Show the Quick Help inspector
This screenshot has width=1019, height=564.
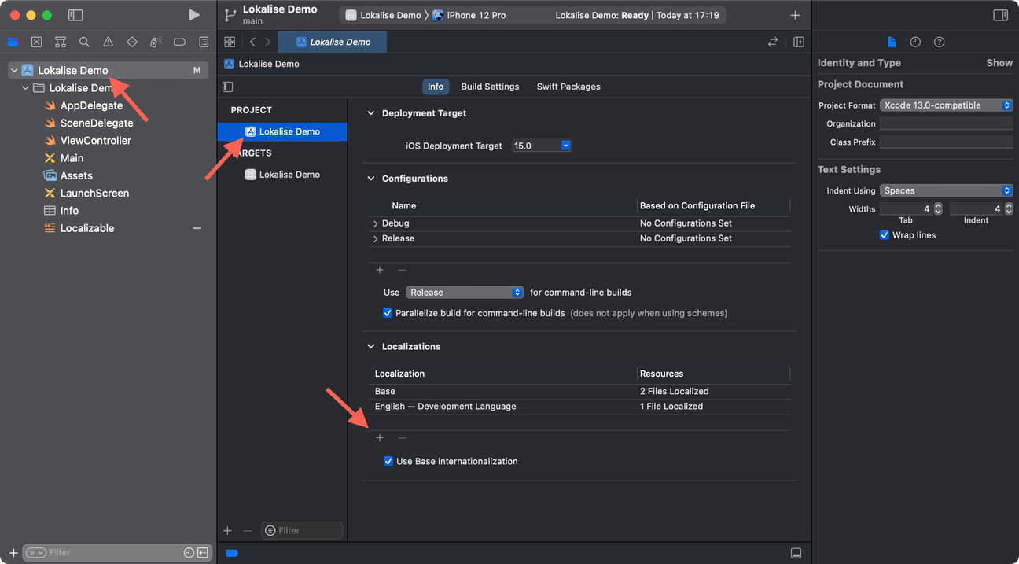click(x=939, y=42)
